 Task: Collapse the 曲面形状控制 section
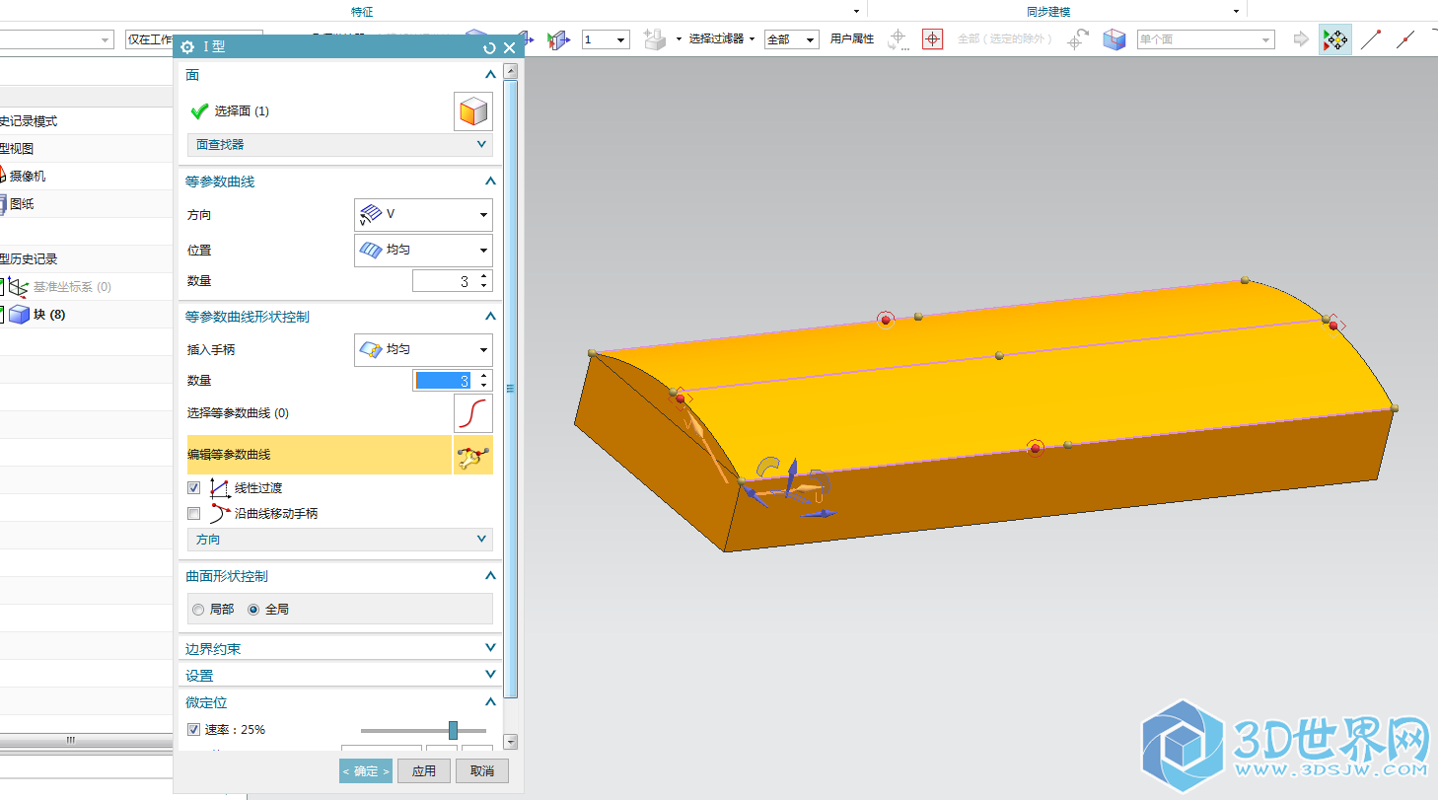(490, 576)
